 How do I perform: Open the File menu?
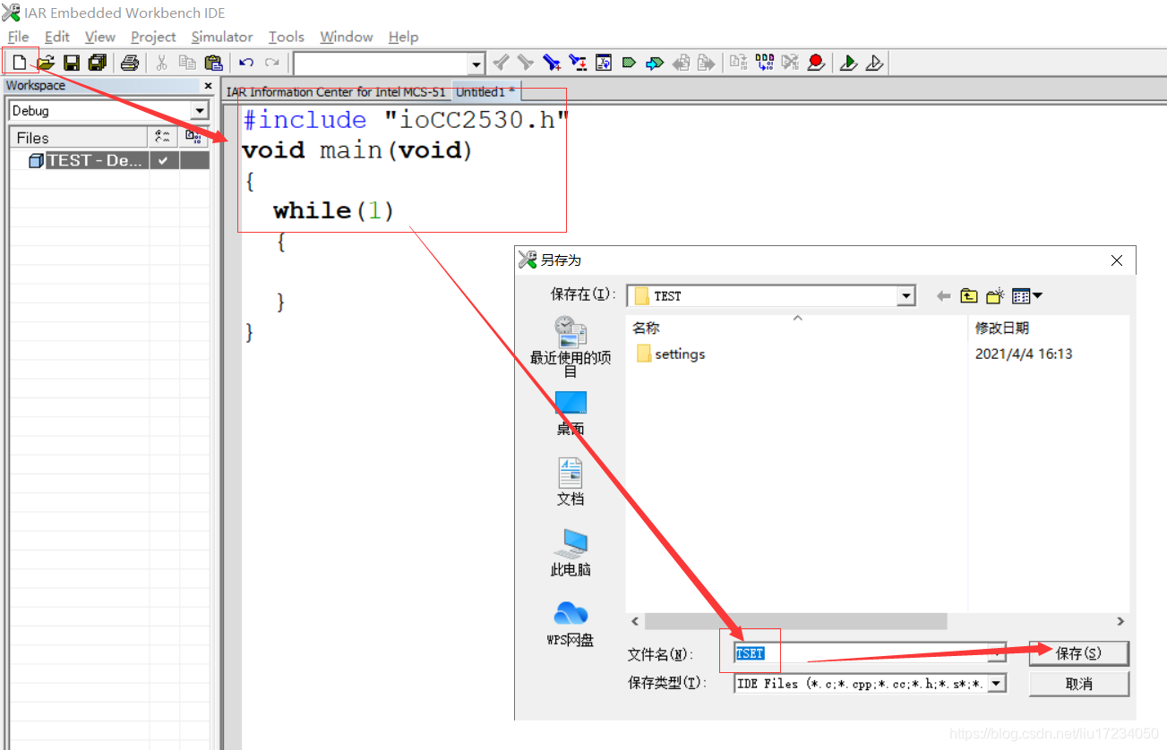coord(18,37)
